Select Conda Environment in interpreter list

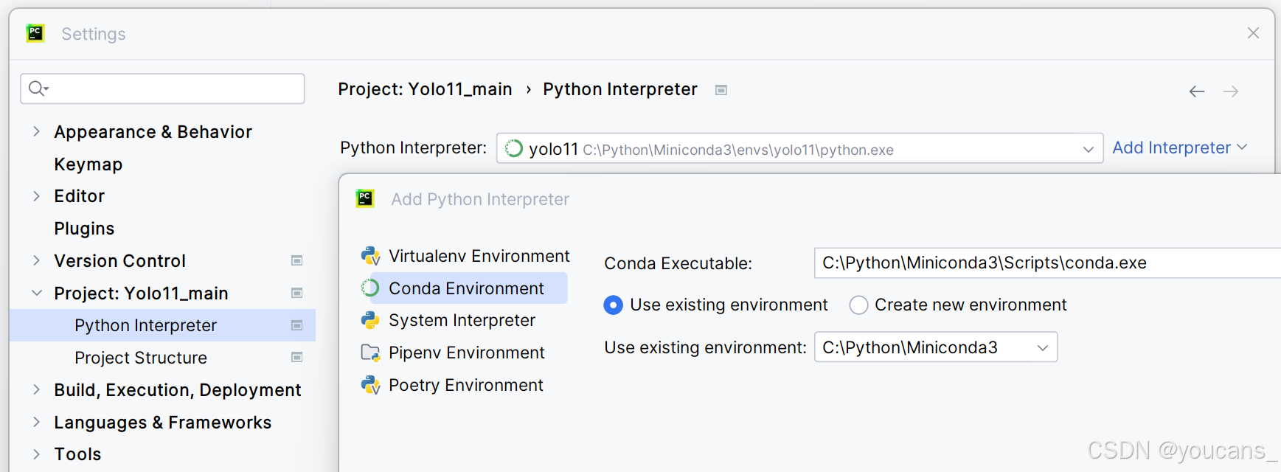pyautogui.click(x=466, y=288)
